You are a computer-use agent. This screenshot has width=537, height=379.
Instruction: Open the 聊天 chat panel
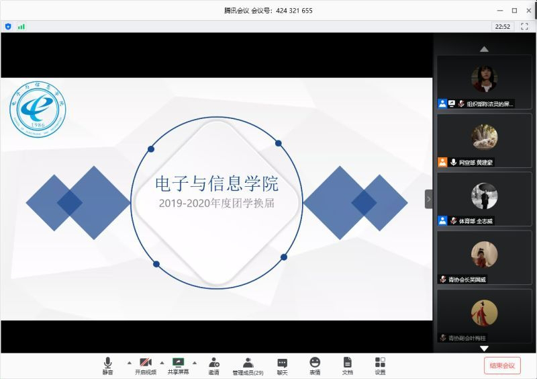[x=282, y=366]
